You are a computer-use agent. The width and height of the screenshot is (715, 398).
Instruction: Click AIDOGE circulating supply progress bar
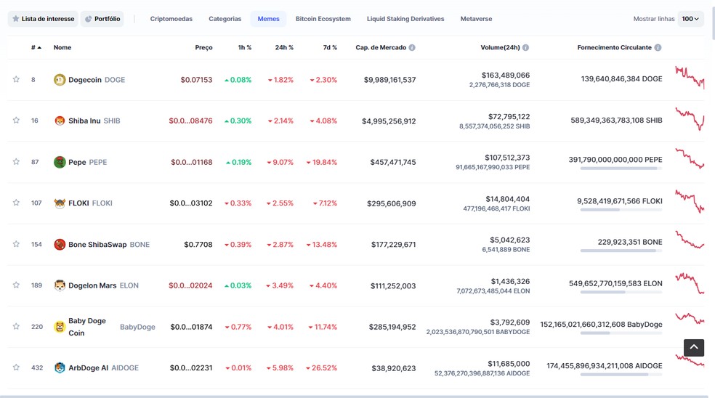621,375
